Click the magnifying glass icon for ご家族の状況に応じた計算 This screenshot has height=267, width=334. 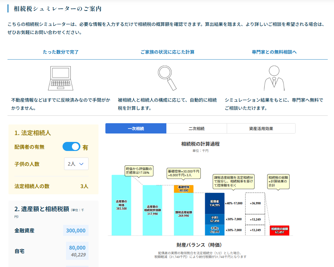click(166, 76)
